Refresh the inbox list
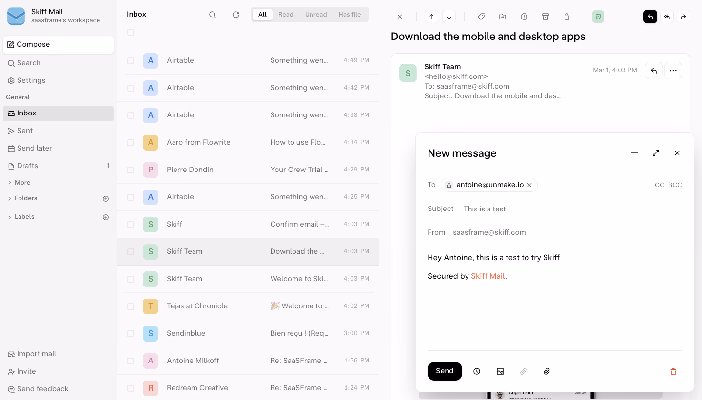 (236, 15)
